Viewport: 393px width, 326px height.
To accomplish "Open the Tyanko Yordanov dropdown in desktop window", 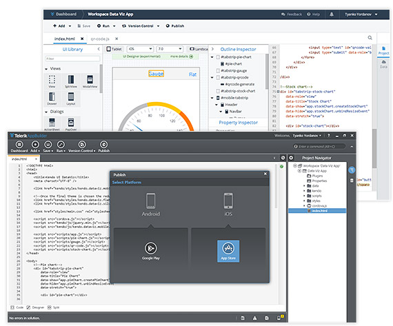I will coord(307,136).
